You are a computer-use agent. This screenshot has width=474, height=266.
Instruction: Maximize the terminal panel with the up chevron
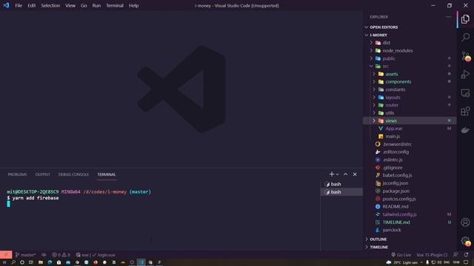346,174
